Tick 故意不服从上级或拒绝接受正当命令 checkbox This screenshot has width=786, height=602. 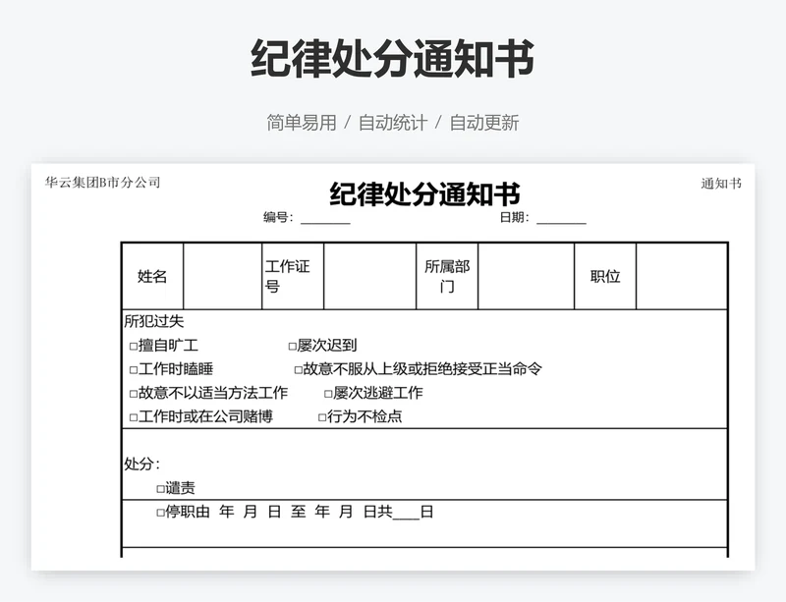299,370
